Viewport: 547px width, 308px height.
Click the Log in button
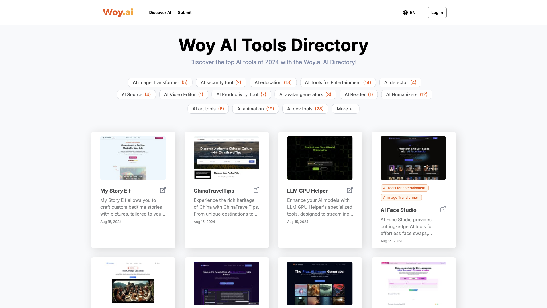click(436, 13)
